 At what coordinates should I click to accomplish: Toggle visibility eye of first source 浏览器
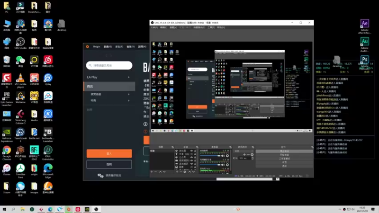pos(191,151)
